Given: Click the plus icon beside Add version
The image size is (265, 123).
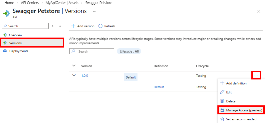Looking at the screenshot, I should click(x=73, y=26).
